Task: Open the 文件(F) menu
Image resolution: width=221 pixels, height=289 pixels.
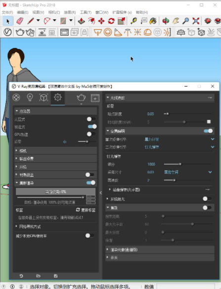Action: [x=7, y=12]
